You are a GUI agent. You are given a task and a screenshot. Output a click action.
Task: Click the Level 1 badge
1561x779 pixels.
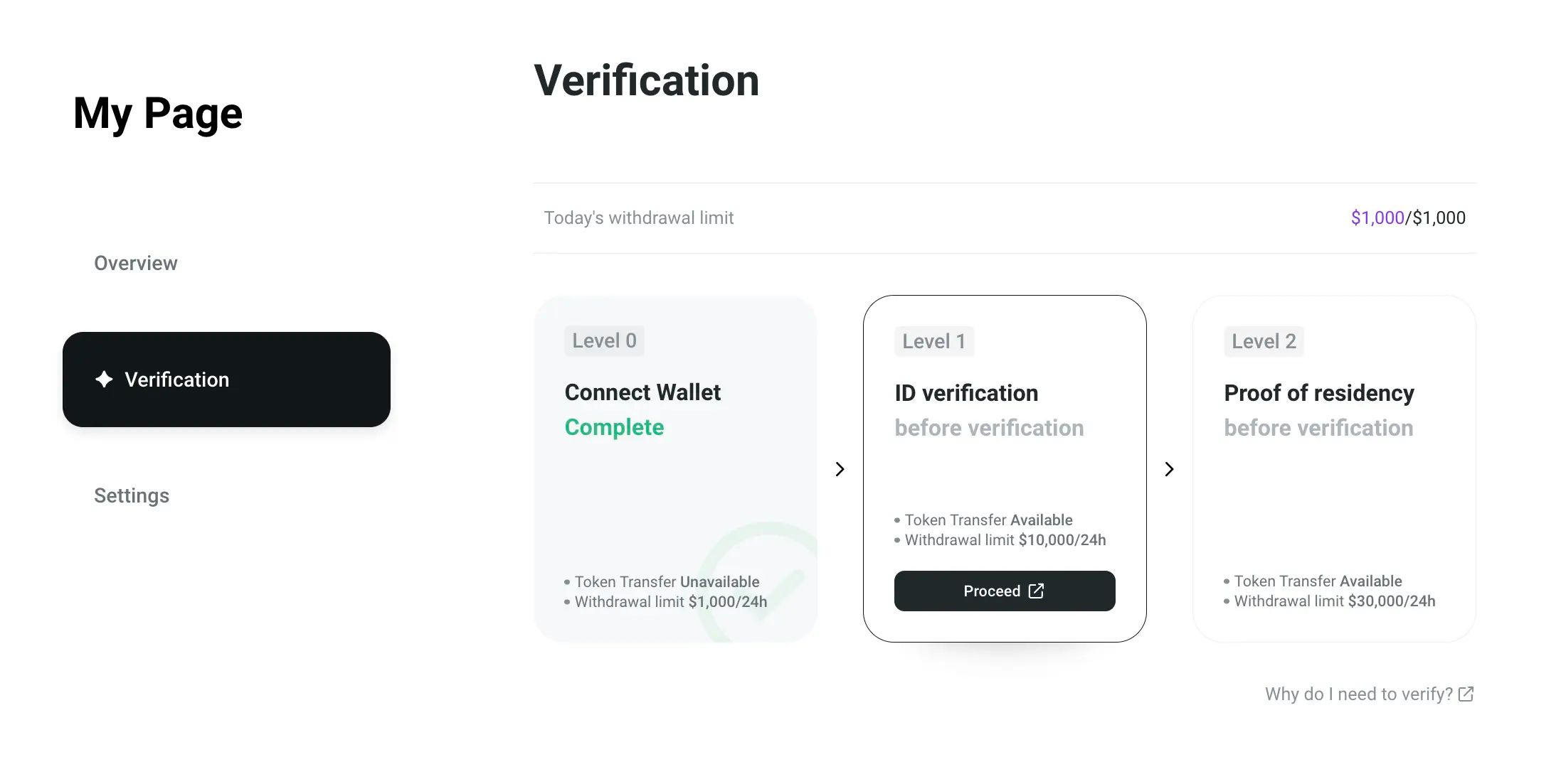[933, 342]
